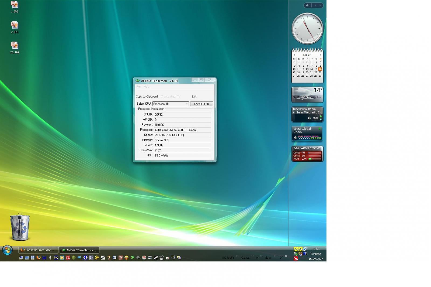Click the Windows Start orb
The height and width of the screenshot is (287, 431).
click(x=7, y=251)
